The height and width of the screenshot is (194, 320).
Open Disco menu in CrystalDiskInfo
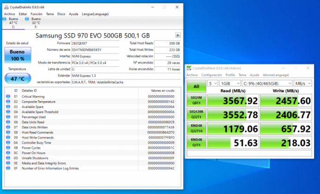point(61,14)
